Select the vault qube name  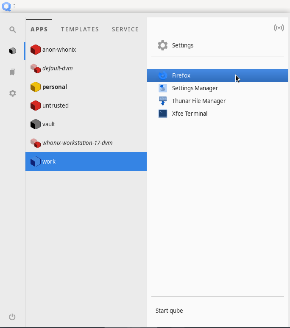48,124
